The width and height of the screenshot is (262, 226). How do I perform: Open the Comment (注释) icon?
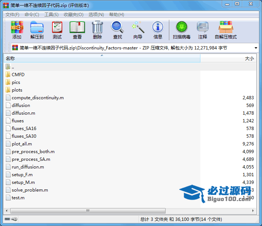point(203,27)
